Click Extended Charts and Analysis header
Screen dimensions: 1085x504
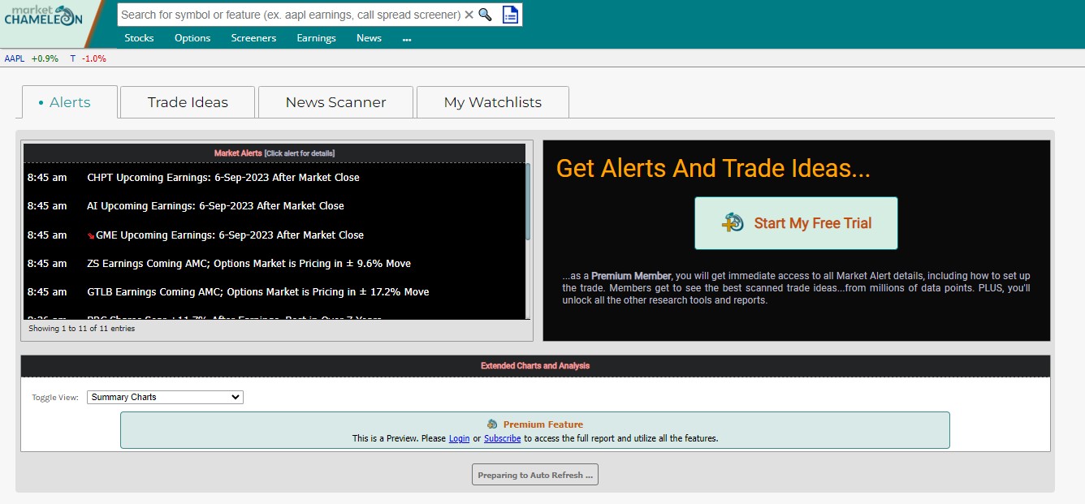[535, 366]
